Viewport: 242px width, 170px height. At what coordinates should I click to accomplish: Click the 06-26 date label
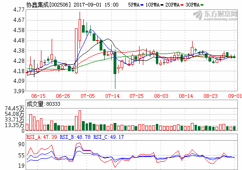coord(63,96)
